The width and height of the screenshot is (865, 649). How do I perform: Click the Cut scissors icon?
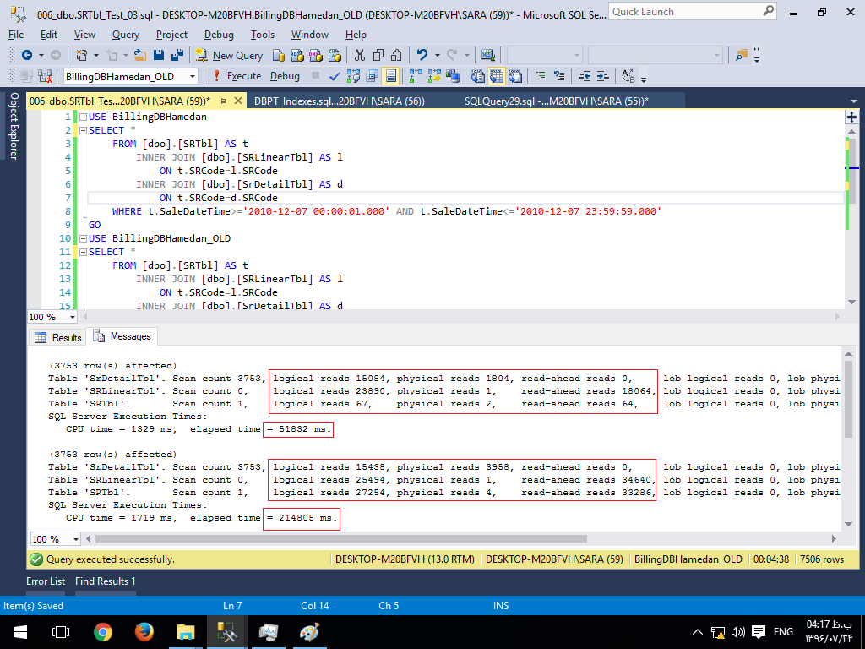coord(360,55)
